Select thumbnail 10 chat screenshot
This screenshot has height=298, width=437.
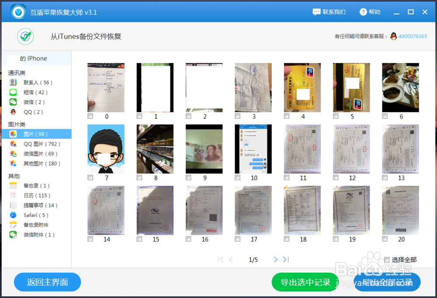pyautogui.click(x=253, y=149)
